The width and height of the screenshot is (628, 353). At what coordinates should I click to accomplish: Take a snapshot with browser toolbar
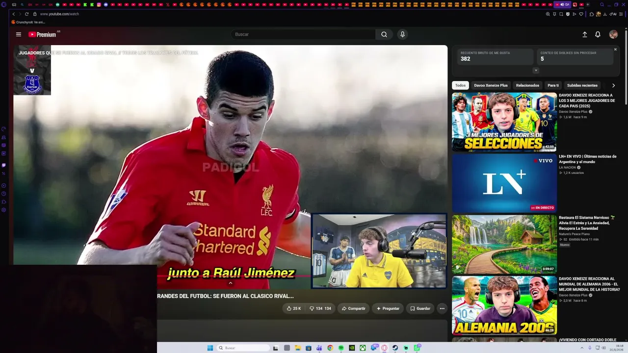[561, 14]
